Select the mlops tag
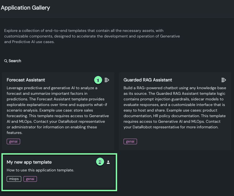Screen dimensions: 234x196 click(x=14, y=179)
